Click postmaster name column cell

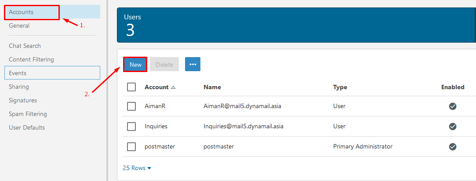click(x=219, y=146)
